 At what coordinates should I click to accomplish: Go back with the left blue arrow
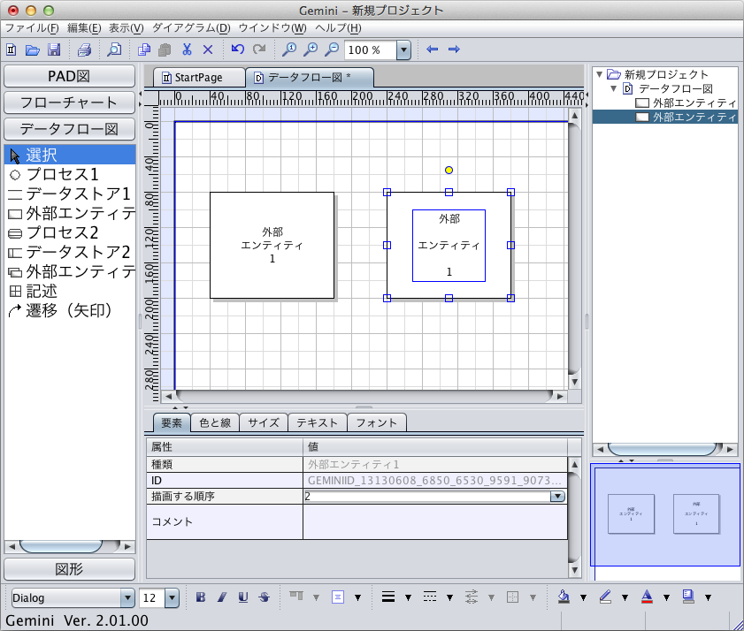(x=432, y=49)
